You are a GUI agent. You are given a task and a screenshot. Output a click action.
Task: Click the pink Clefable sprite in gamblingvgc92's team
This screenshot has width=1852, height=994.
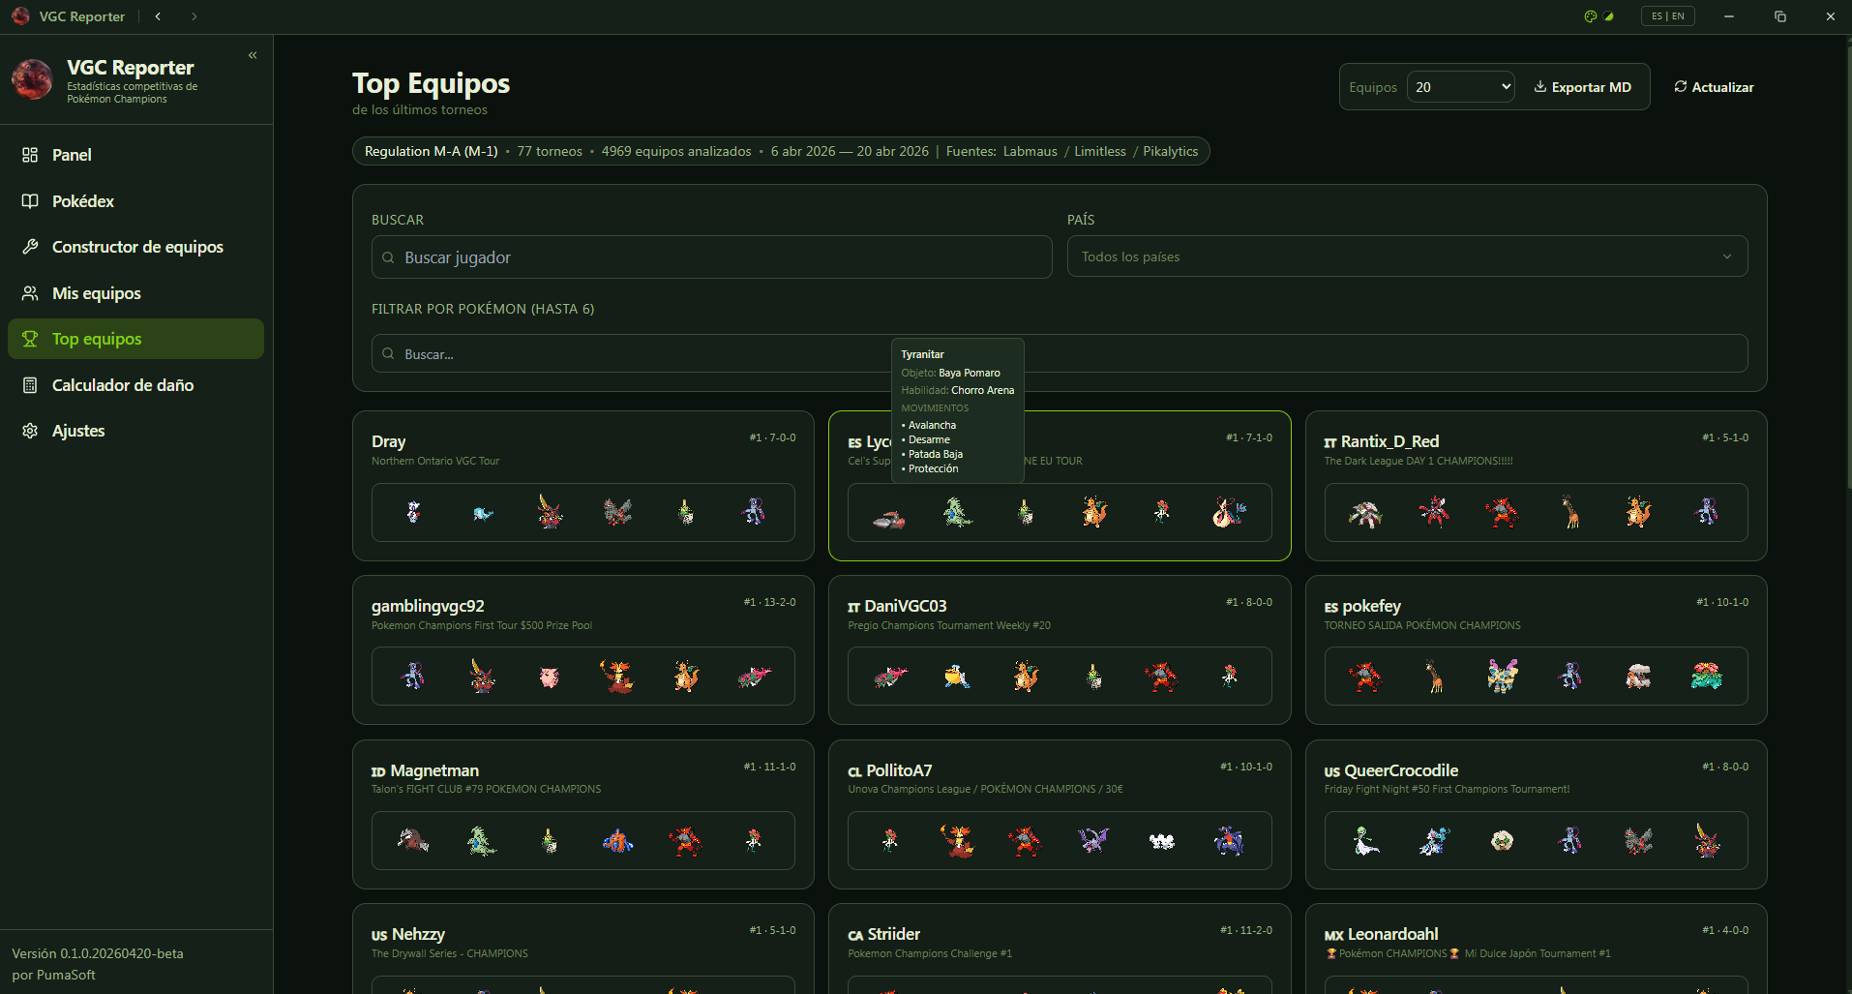550,677
